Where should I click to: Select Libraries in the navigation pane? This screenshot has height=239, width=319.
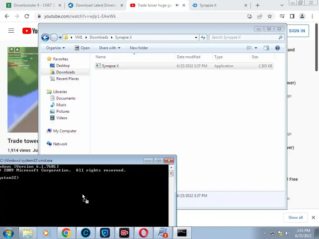point(57,92)
